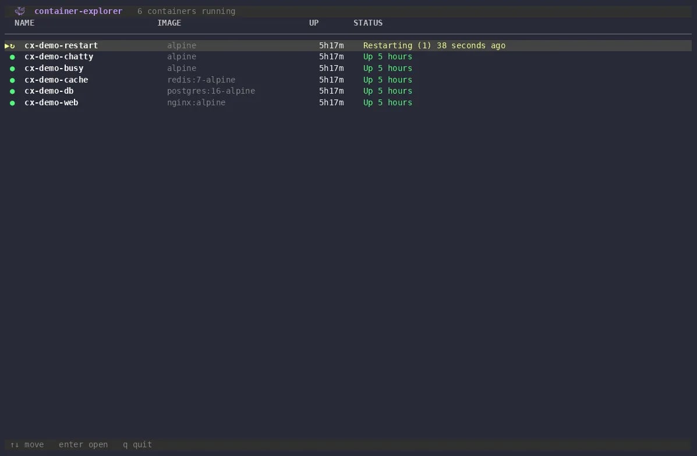Click the 'enter open' hint in footer
Screen dimensions: 697x456
[x=83, y=444]
